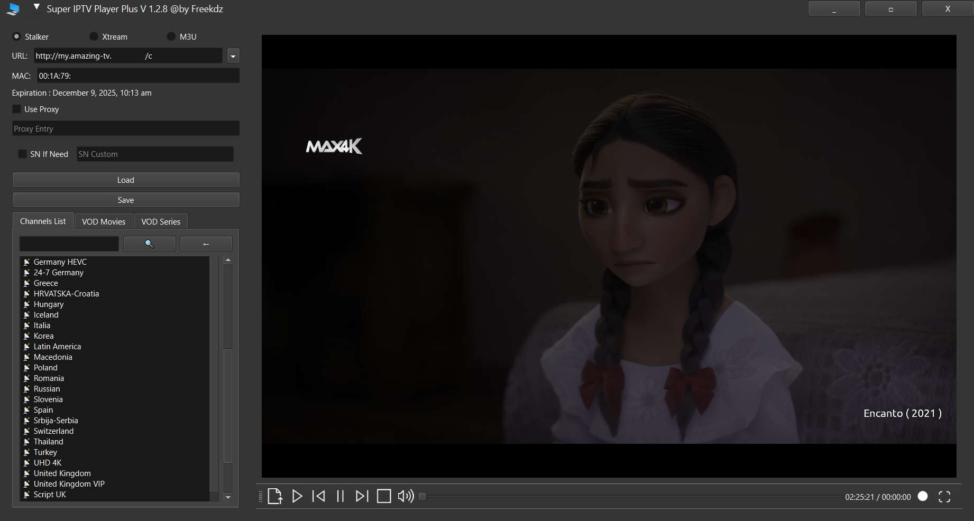Click the open file icon in player controls
Image resolution: width=974 pixels, height=521 pixels.
[x=275, y=496]
